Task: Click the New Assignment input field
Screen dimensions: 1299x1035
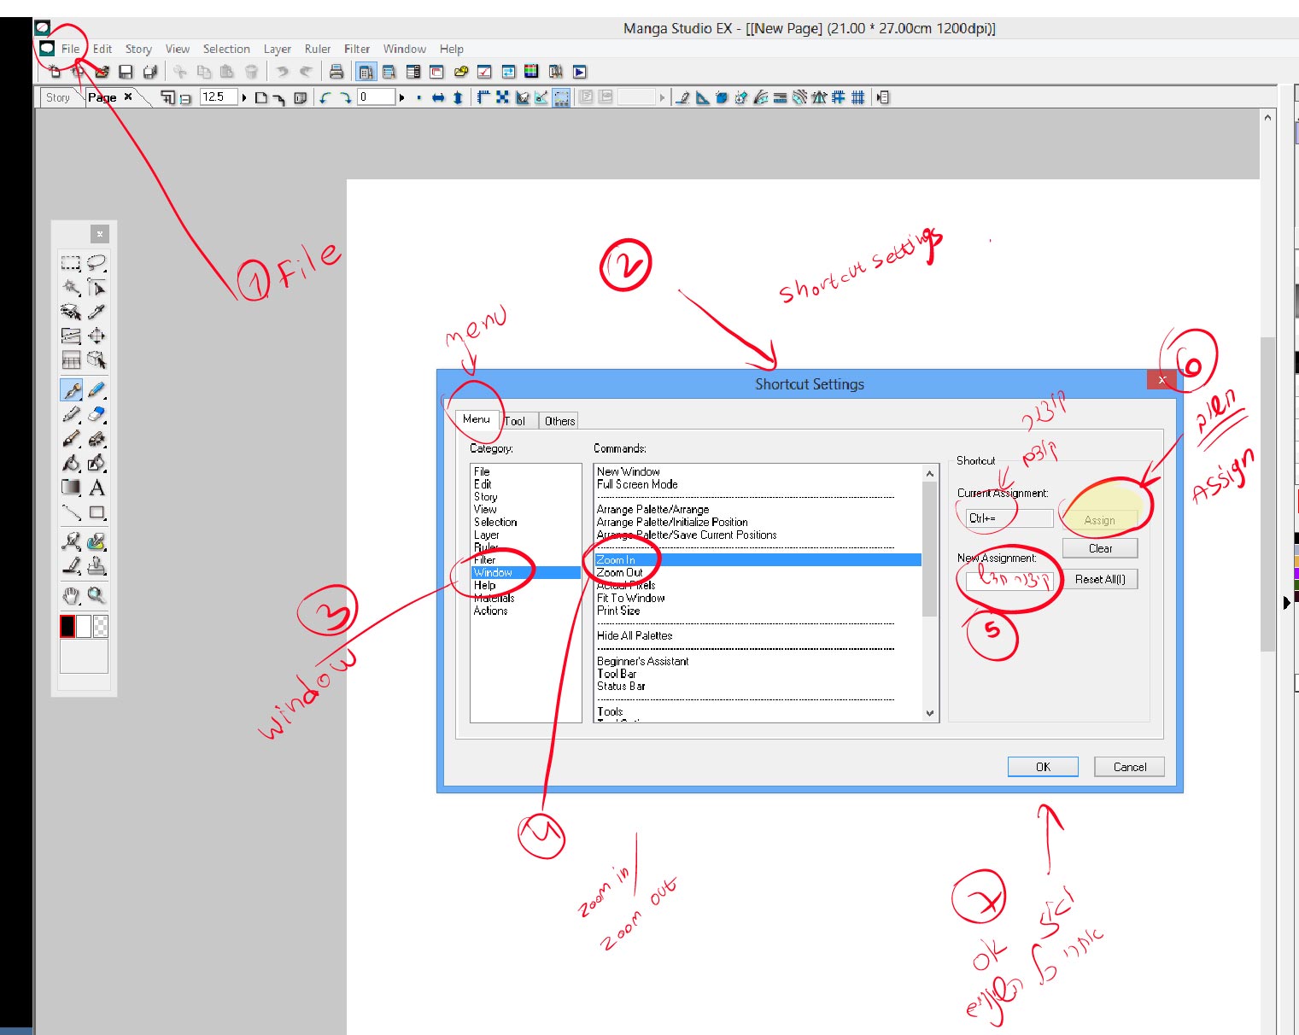Action: [1009, 580]
